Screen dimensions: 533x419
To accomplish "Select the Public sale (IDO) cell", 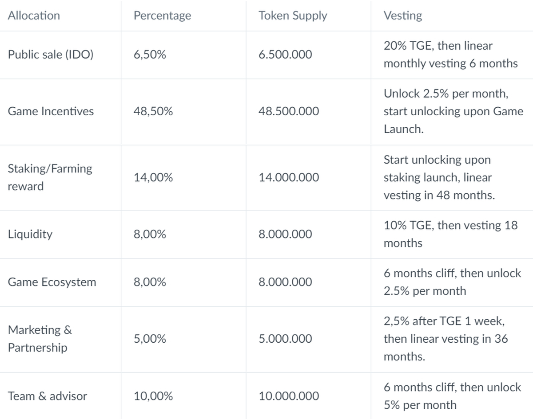I will pos(51,55).
